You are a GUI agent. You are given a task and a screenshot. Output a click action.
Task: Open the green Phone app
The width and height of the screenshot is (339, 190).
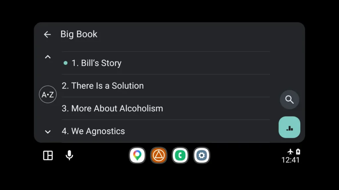pyautogui.click(x=180, y=155)
